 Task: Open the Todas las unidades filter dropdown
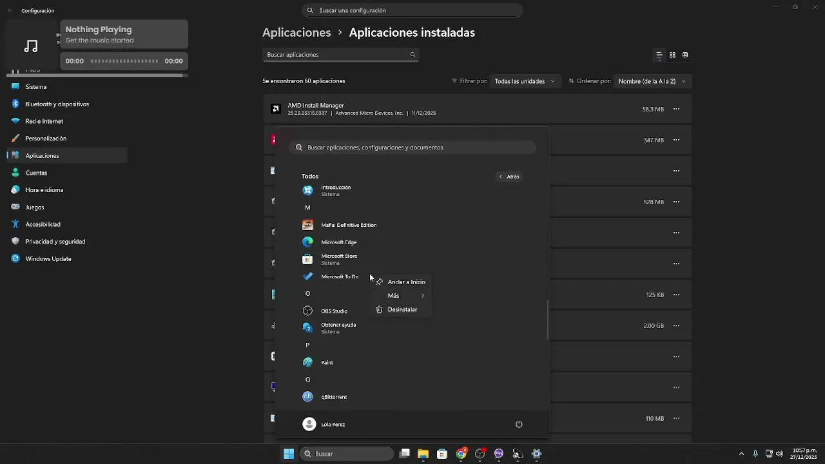click(525, 81)
